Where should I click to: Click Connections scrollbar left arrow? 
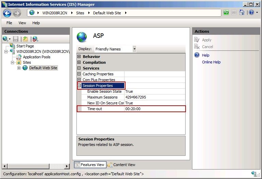[x=5, y=166]
